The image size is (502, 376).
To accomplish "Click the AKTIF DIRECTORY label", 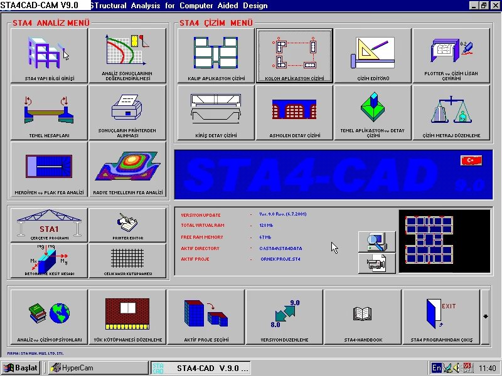I will [x=200, y=248].
